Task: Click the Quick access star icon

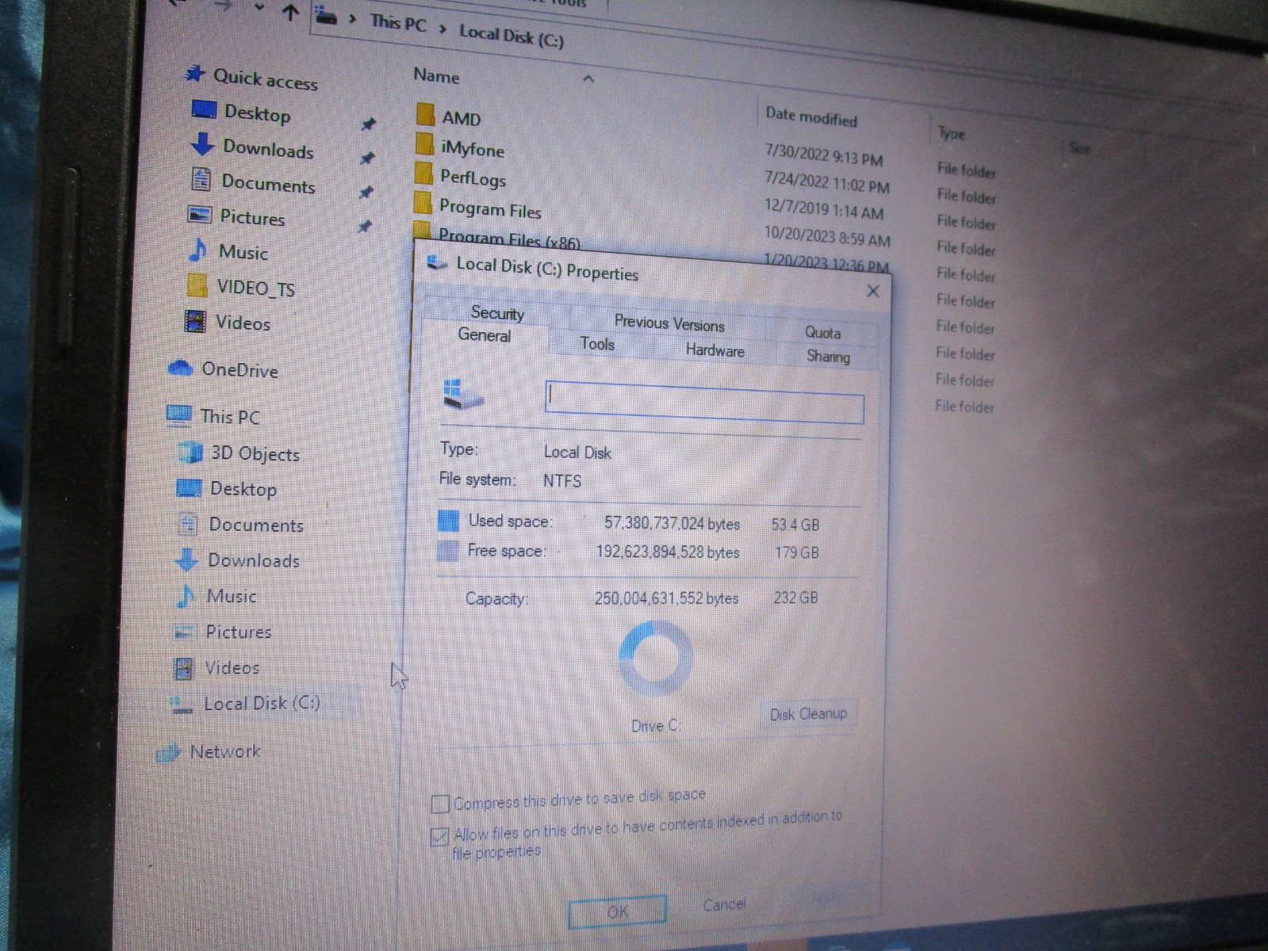Action: click(194, 74)
